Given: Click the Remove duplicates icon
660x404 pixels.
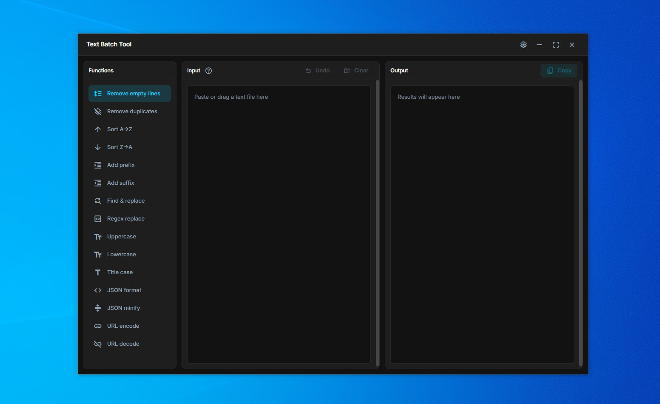Looking at the screenshot, I should 98,112.
